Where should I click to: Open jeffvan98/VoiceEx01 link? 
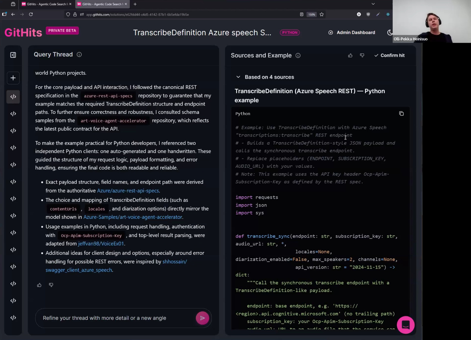[101, 243]
